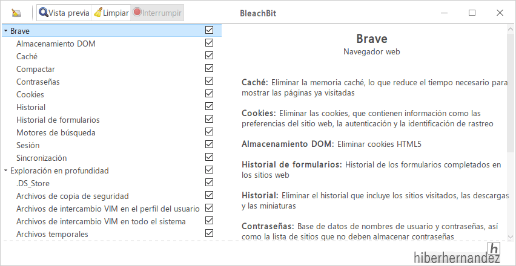Viewport: 516px width, 266px height.
Task: Click the Vista previa magnifier button
Action: click(x=64, y=13)
